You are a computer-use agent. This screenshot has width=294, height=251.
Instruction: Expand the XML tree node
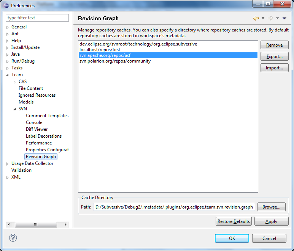[x=8, y=177]
